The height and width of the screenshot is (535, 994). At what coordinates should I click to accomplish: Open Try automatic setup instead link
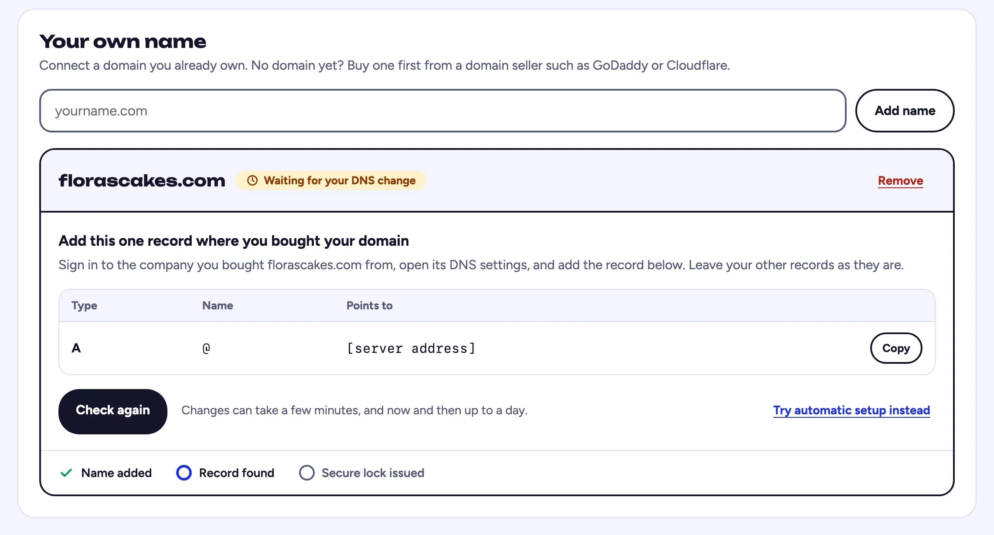pos(851,410)
